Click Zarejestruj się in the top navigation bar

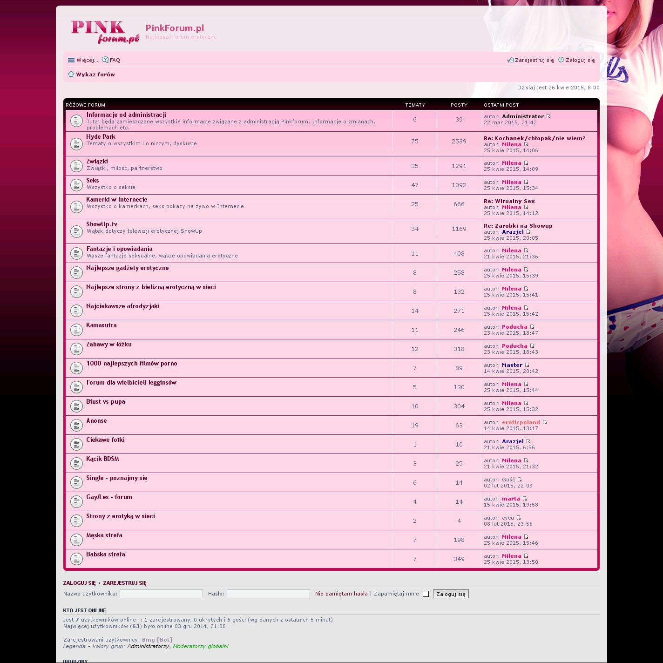[531, 60]
